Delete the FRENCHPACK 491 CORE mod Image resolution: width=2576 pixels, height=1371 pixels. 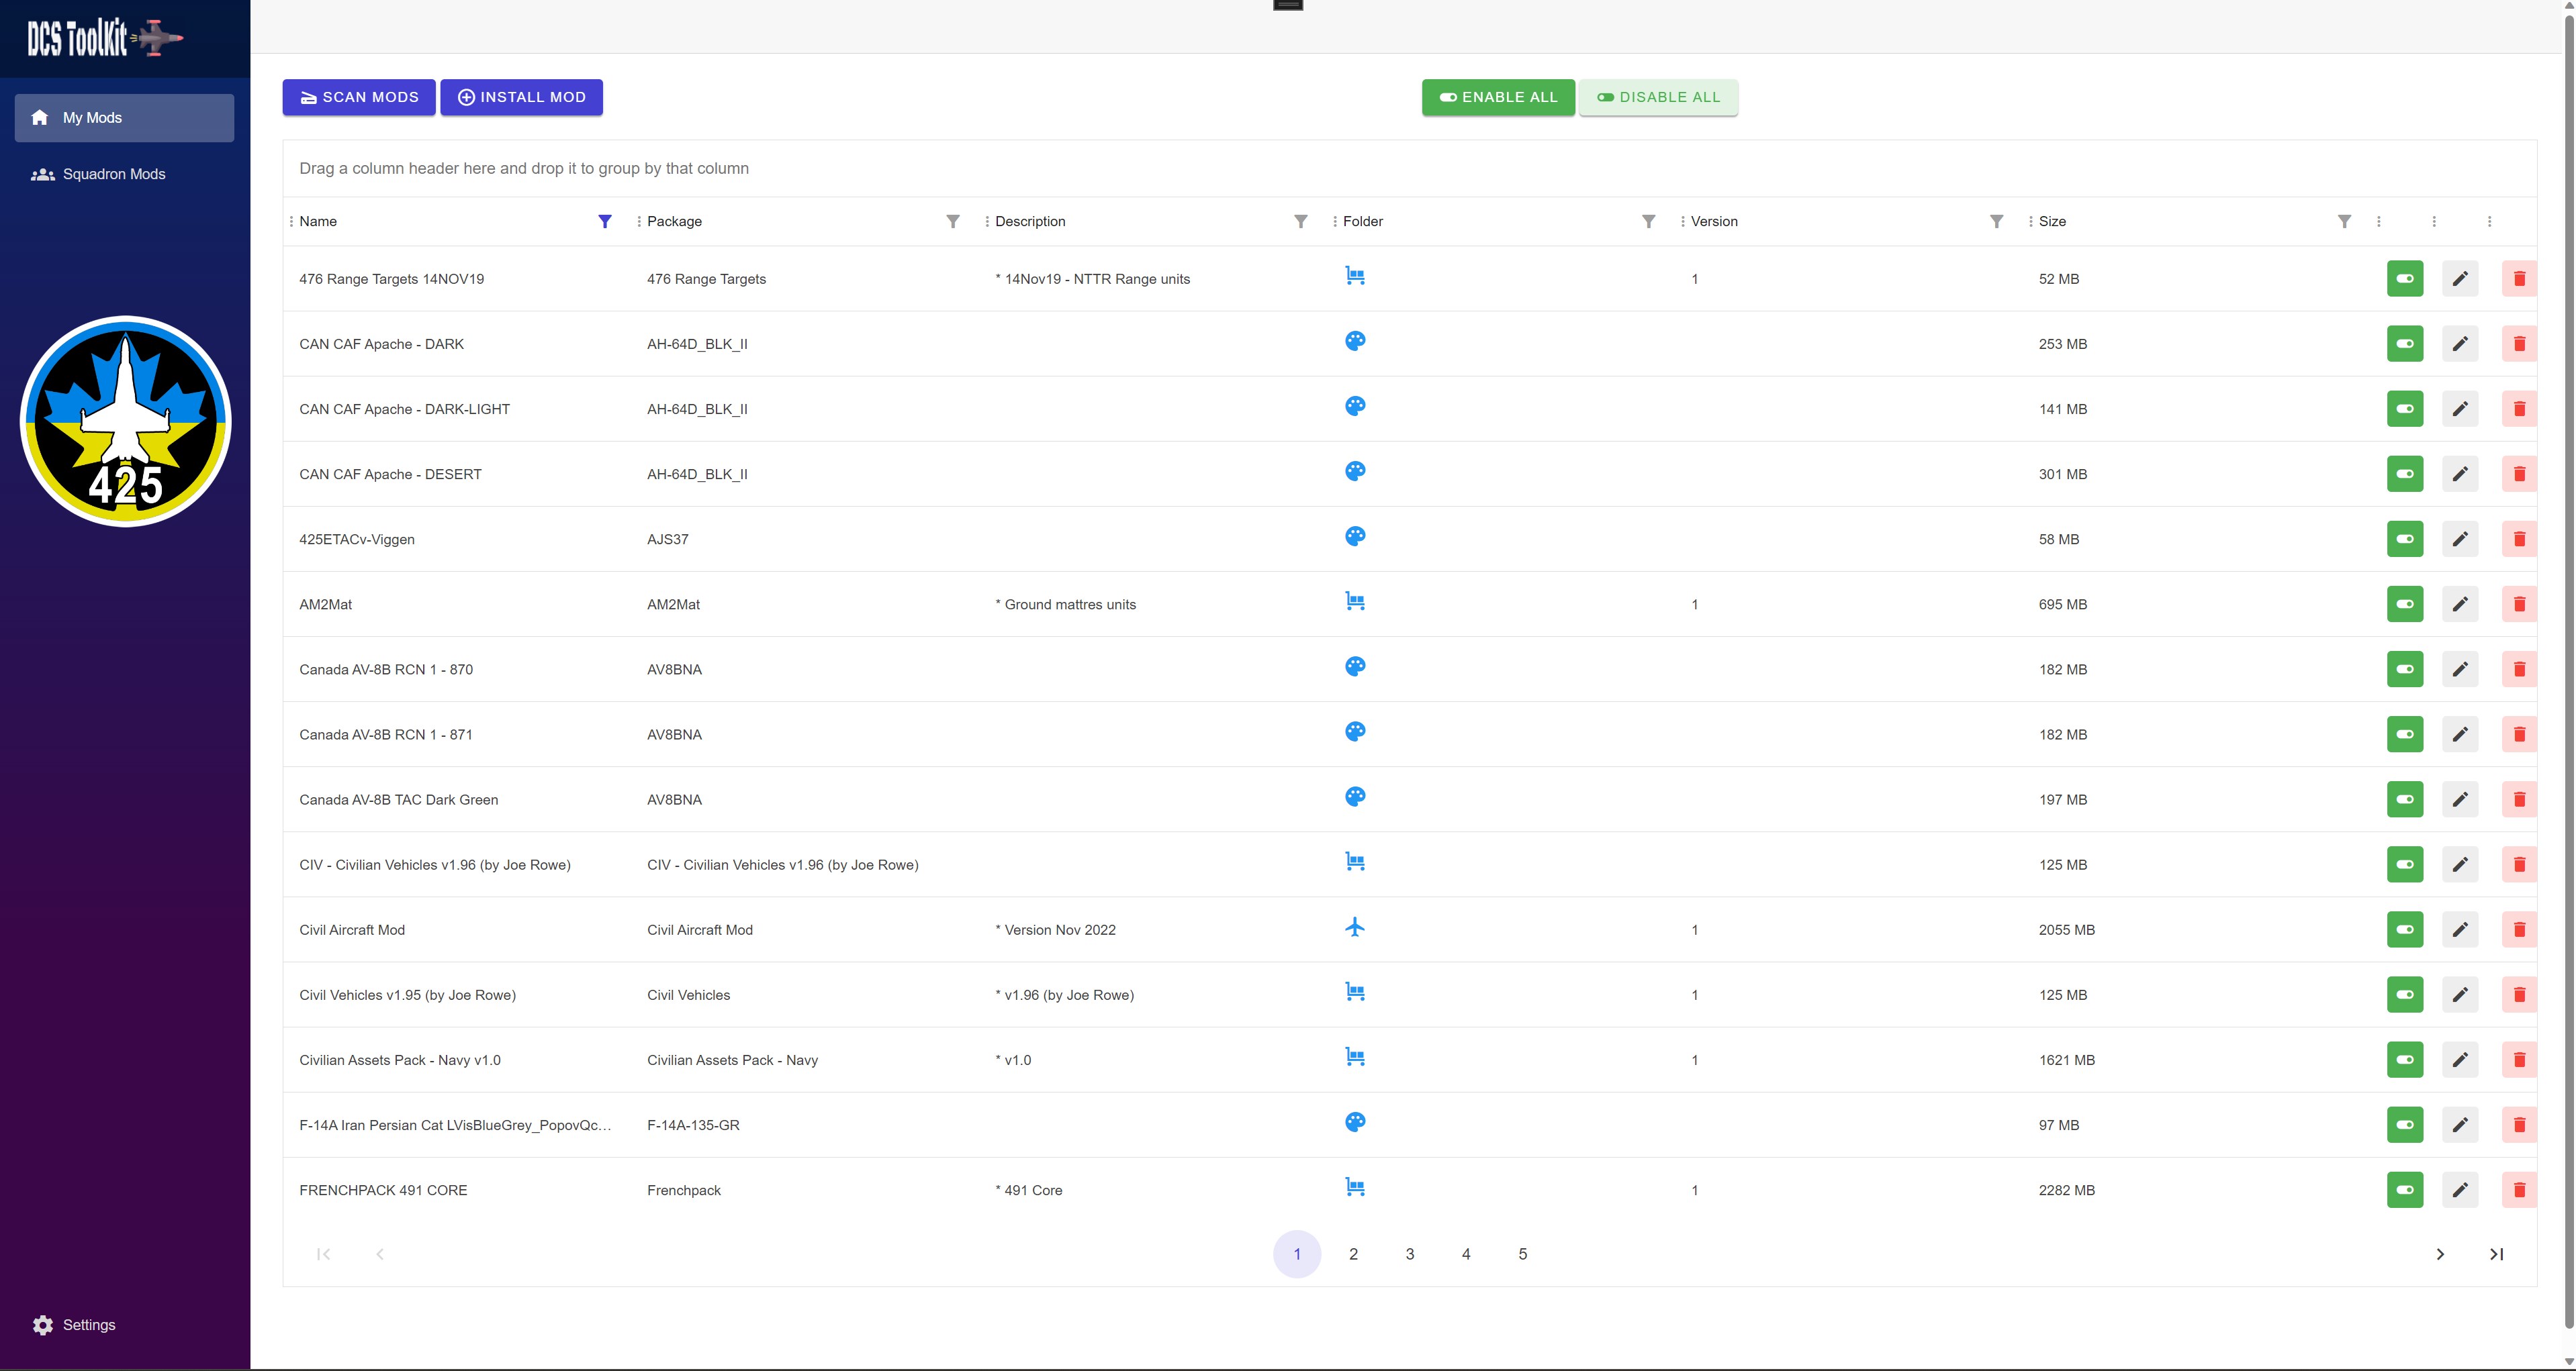point(2519,1190)
